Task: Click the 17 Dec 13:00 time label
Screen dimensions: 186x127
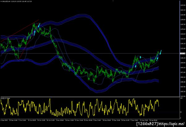Action: point(116,120)
